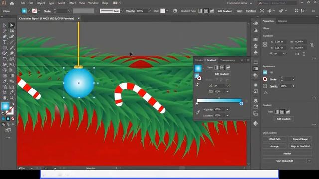
Task: Click the X position input field
Action: pos(281,42)
